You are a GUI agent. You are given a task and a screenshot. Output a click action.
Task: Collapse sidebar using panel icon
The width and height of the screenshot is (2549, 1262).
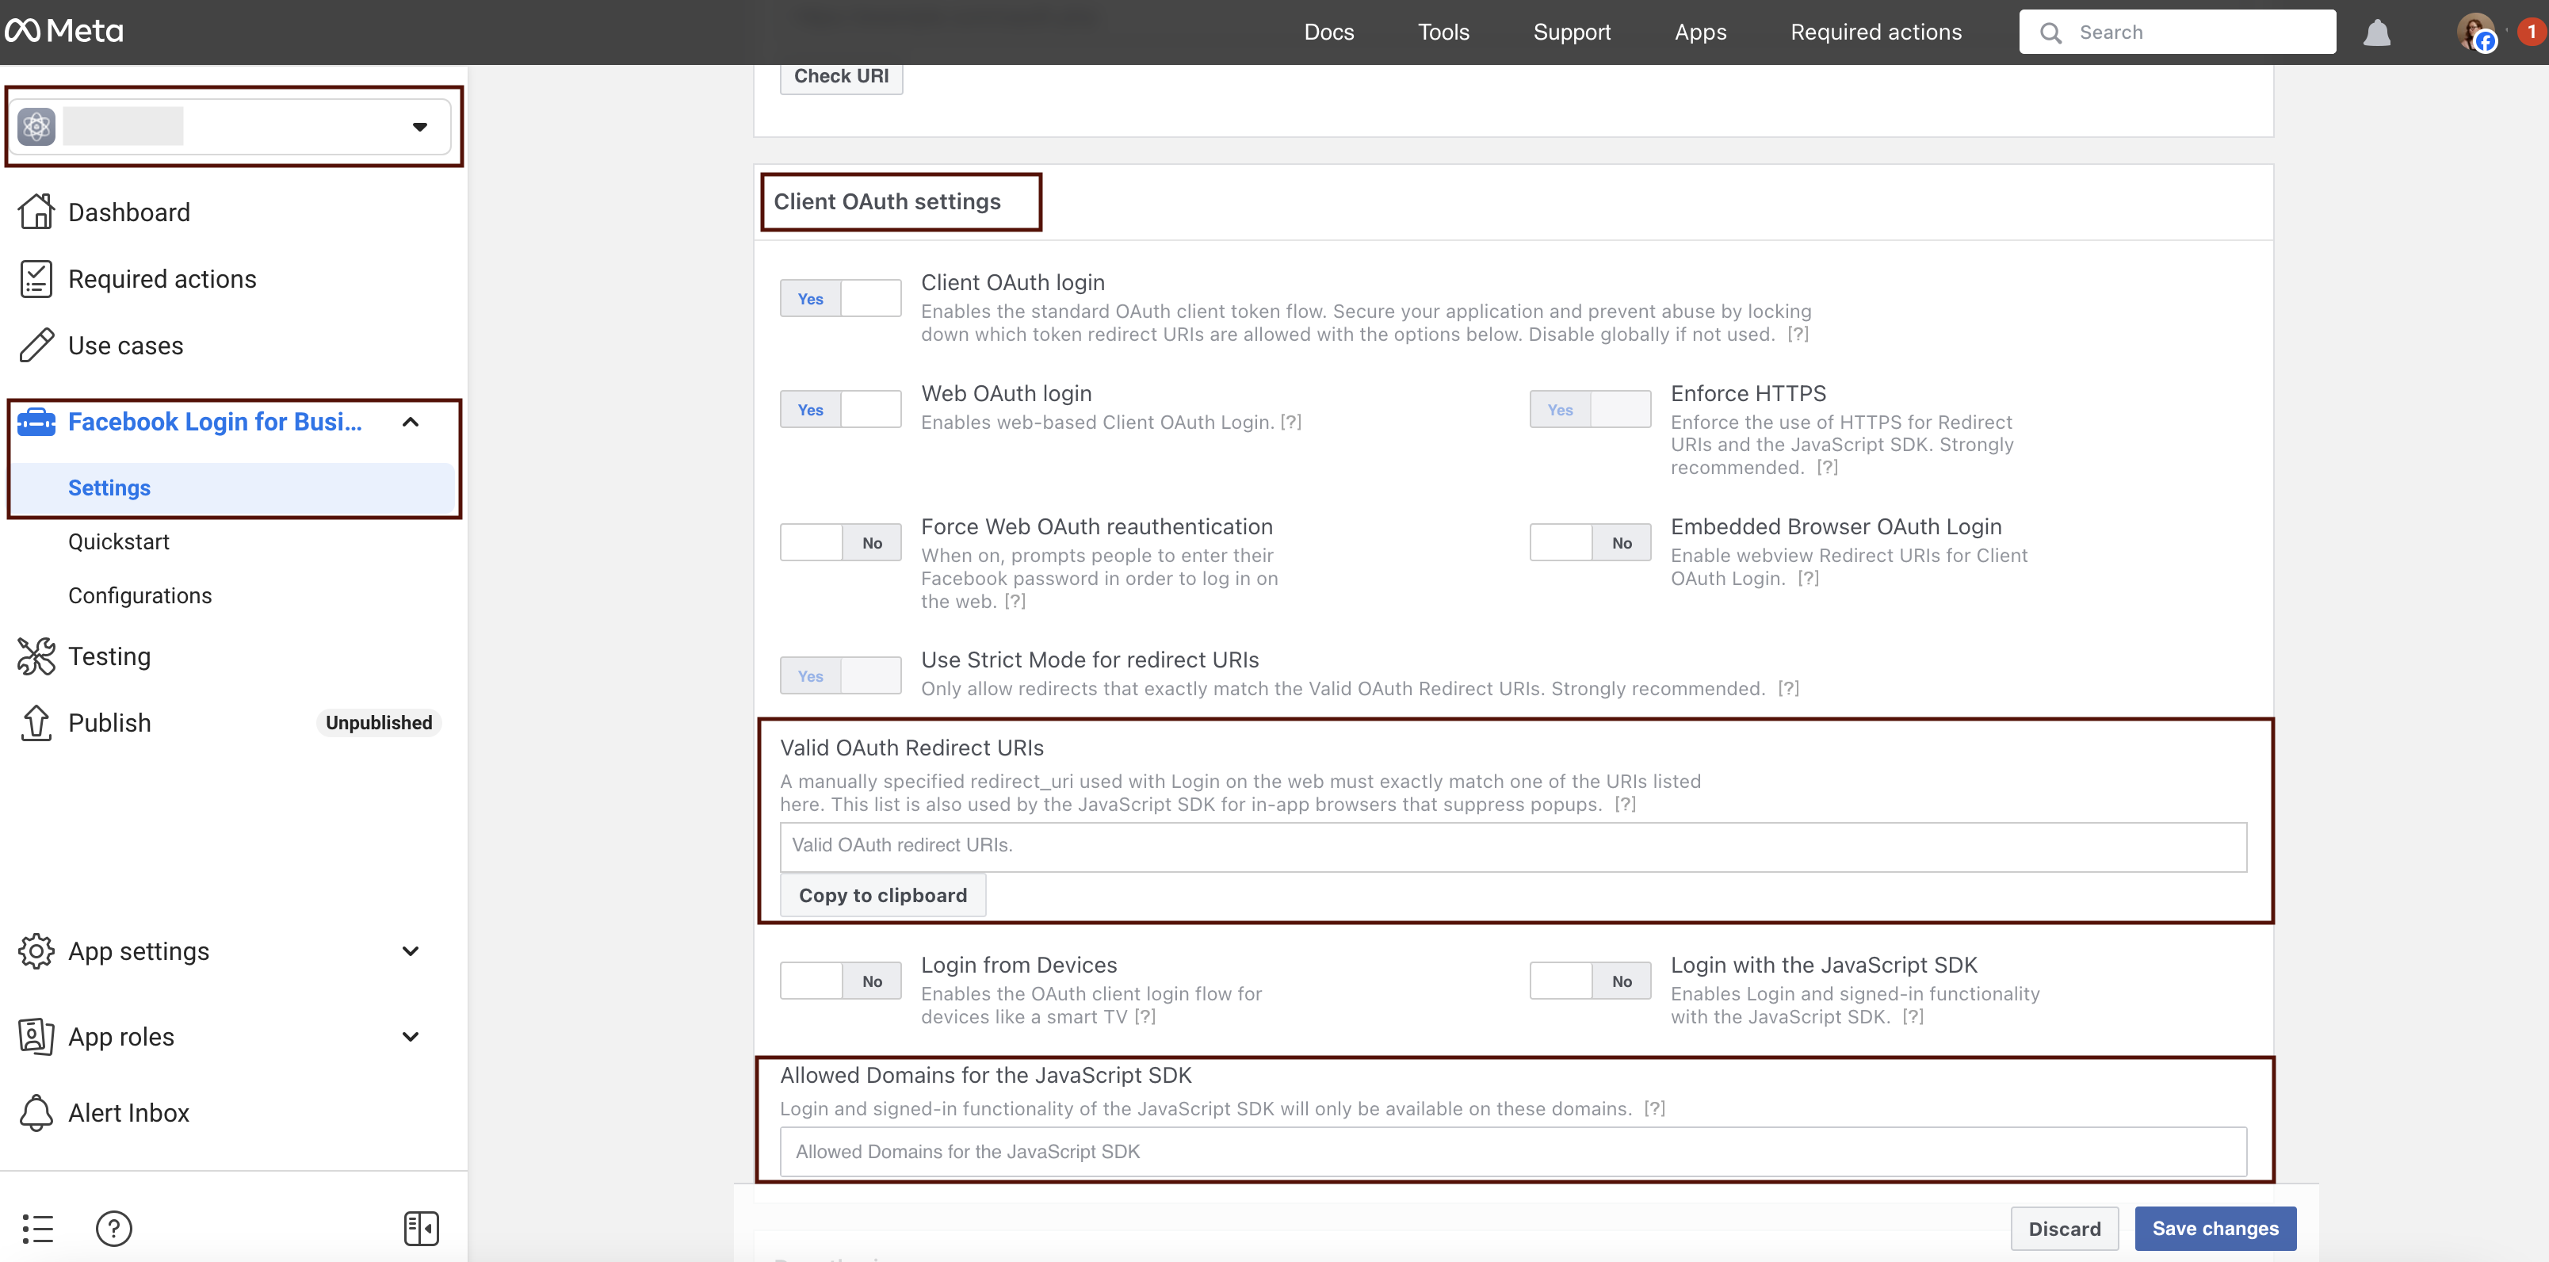click(422, 1229)
